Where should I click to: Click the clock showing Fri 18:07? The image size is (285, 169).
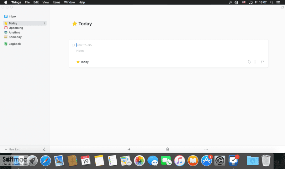261,3
